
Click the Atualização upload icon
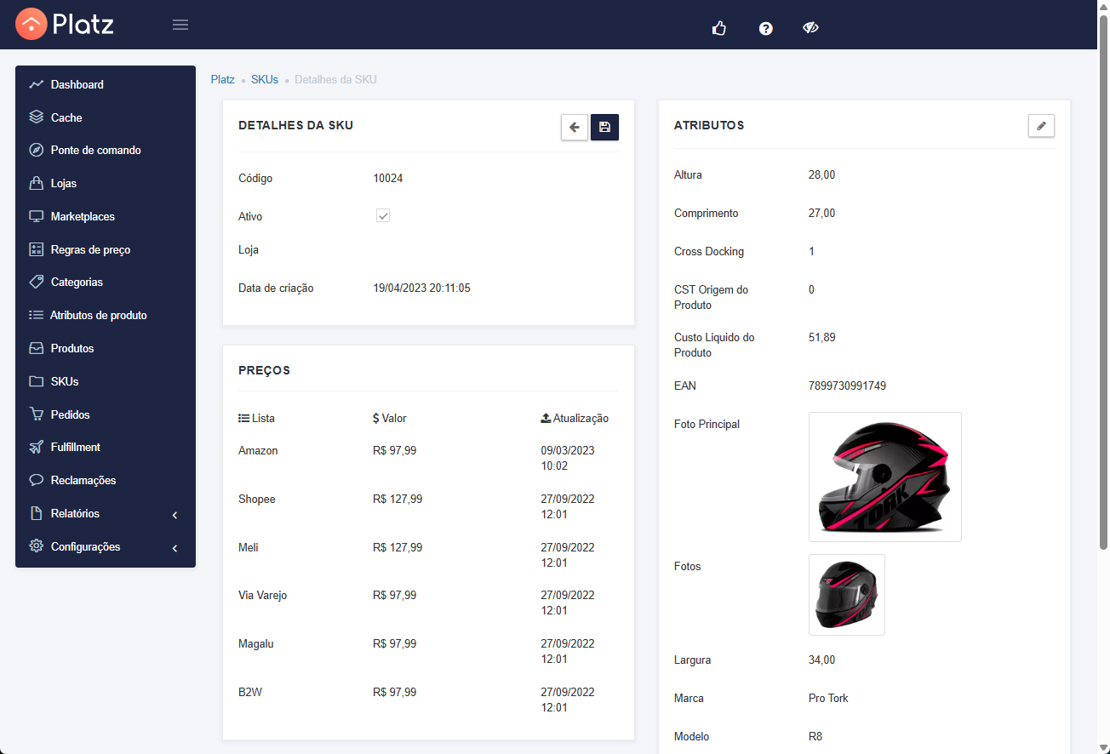(x=546, y=418)
